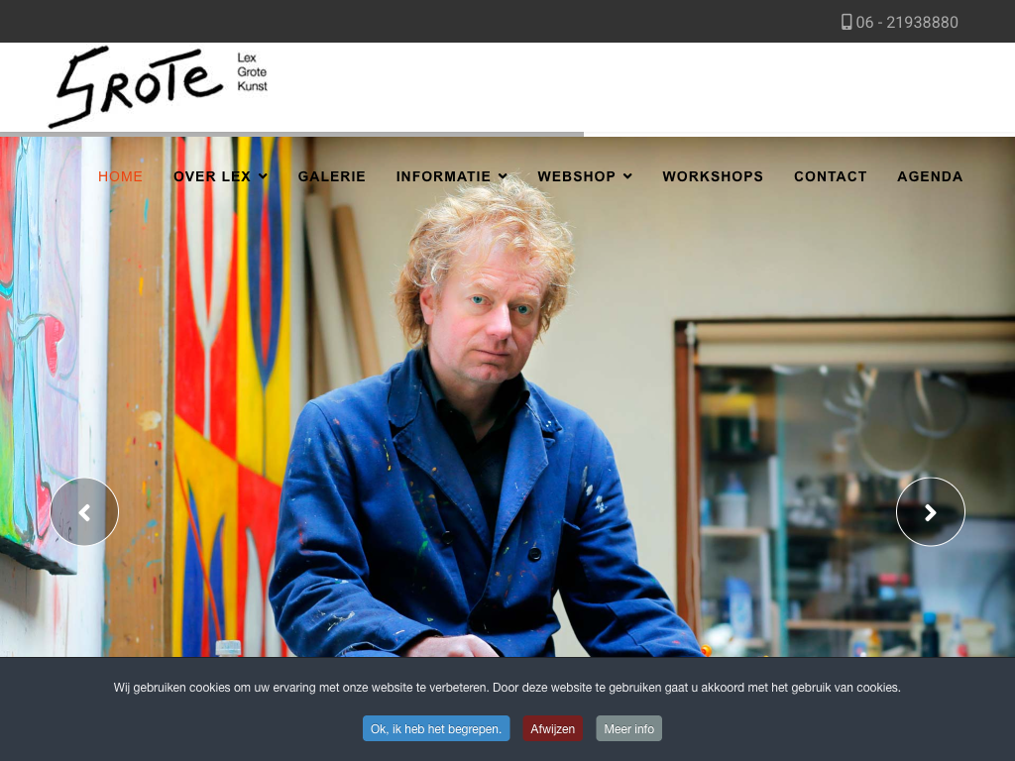Open the Galerie menu item
Viewport: 1015px width, 761px height.
point(331,176)
